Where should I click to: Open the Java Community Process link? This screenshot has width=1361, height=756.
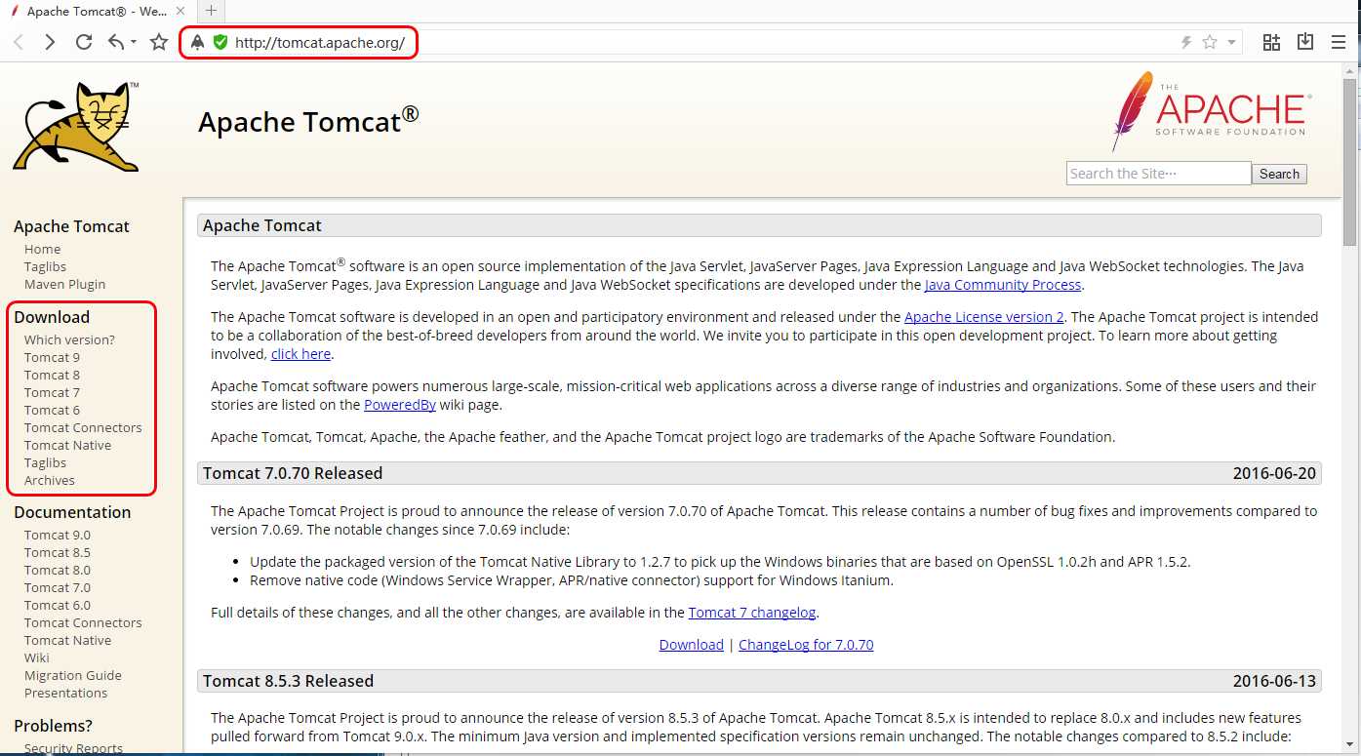tap(1003, 285)
